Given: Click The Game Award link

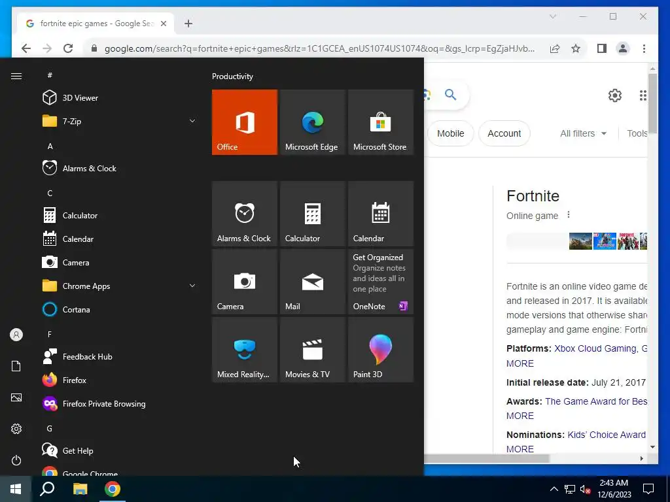Looking at the screenshot, I should (596, 401).
